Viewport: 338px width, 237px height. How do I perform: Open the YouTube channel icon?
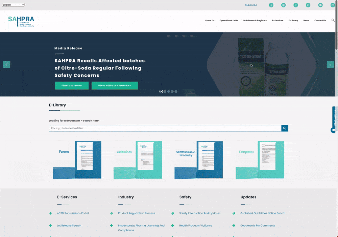[320, 5]
